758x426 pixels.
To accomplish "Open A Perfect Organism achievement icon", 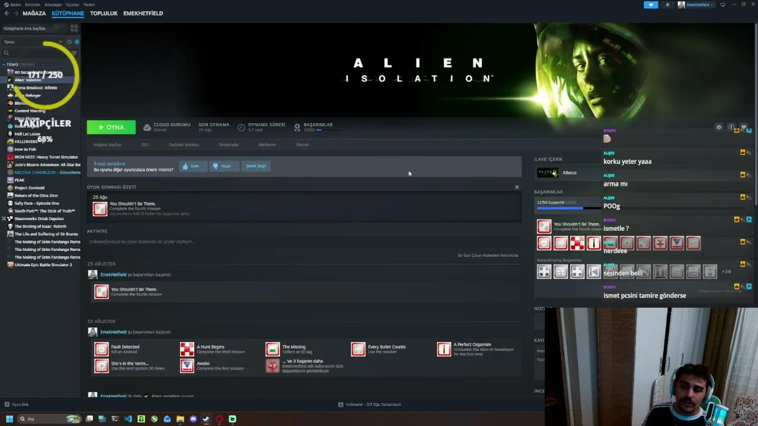I will pos(444,349).
